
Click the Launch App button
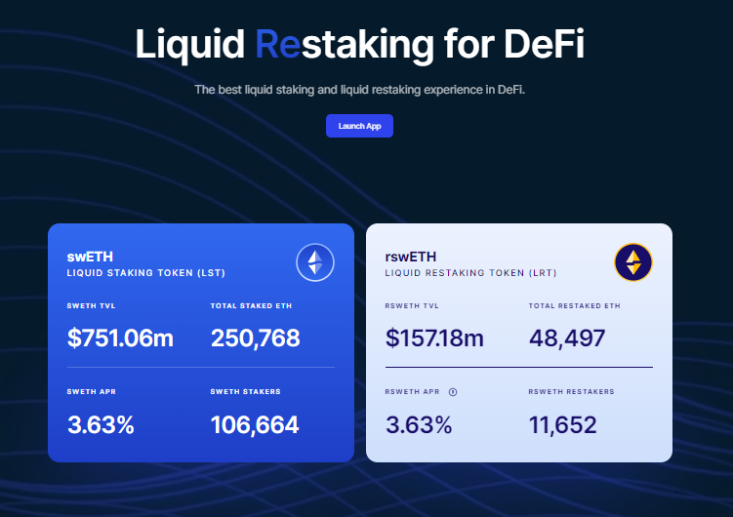pos(359,126)
